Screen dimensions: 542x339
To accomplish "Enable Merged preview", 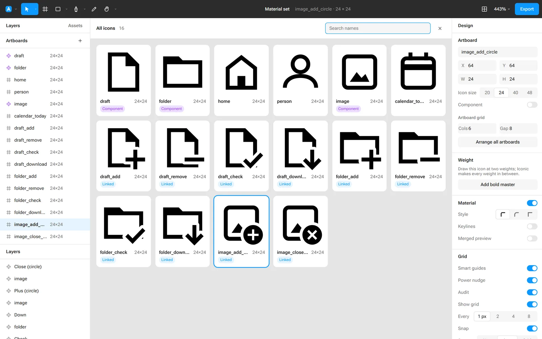I will tap(532, 238).
